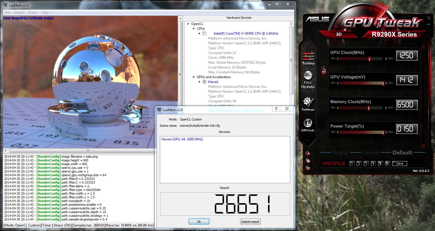This screenshot has height=231, width=435.
Task: Select the S profile preset
Action: point(380,163)
